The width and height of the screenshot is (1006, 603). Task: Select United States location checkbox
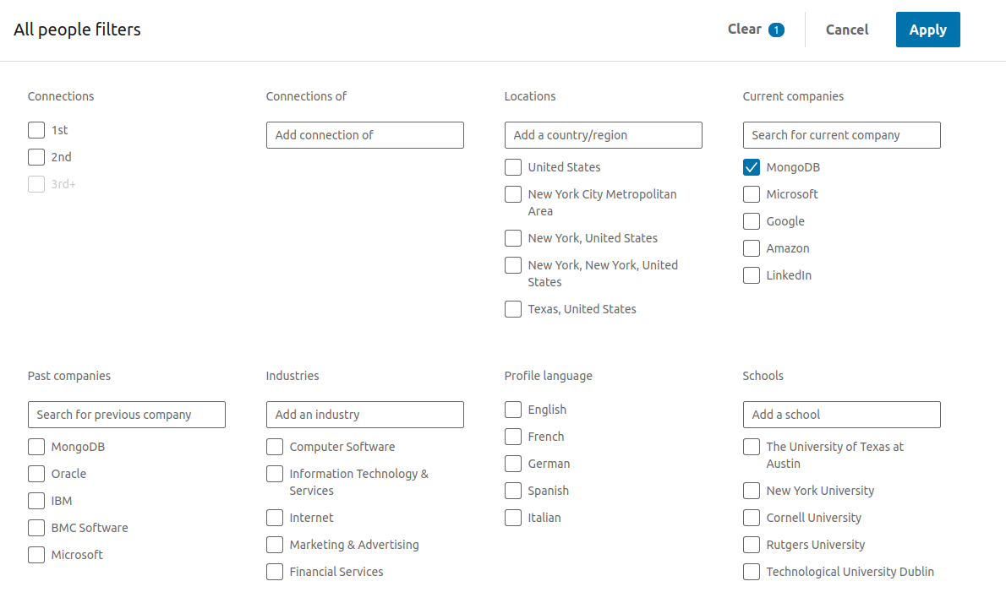[x=513, y=167]
